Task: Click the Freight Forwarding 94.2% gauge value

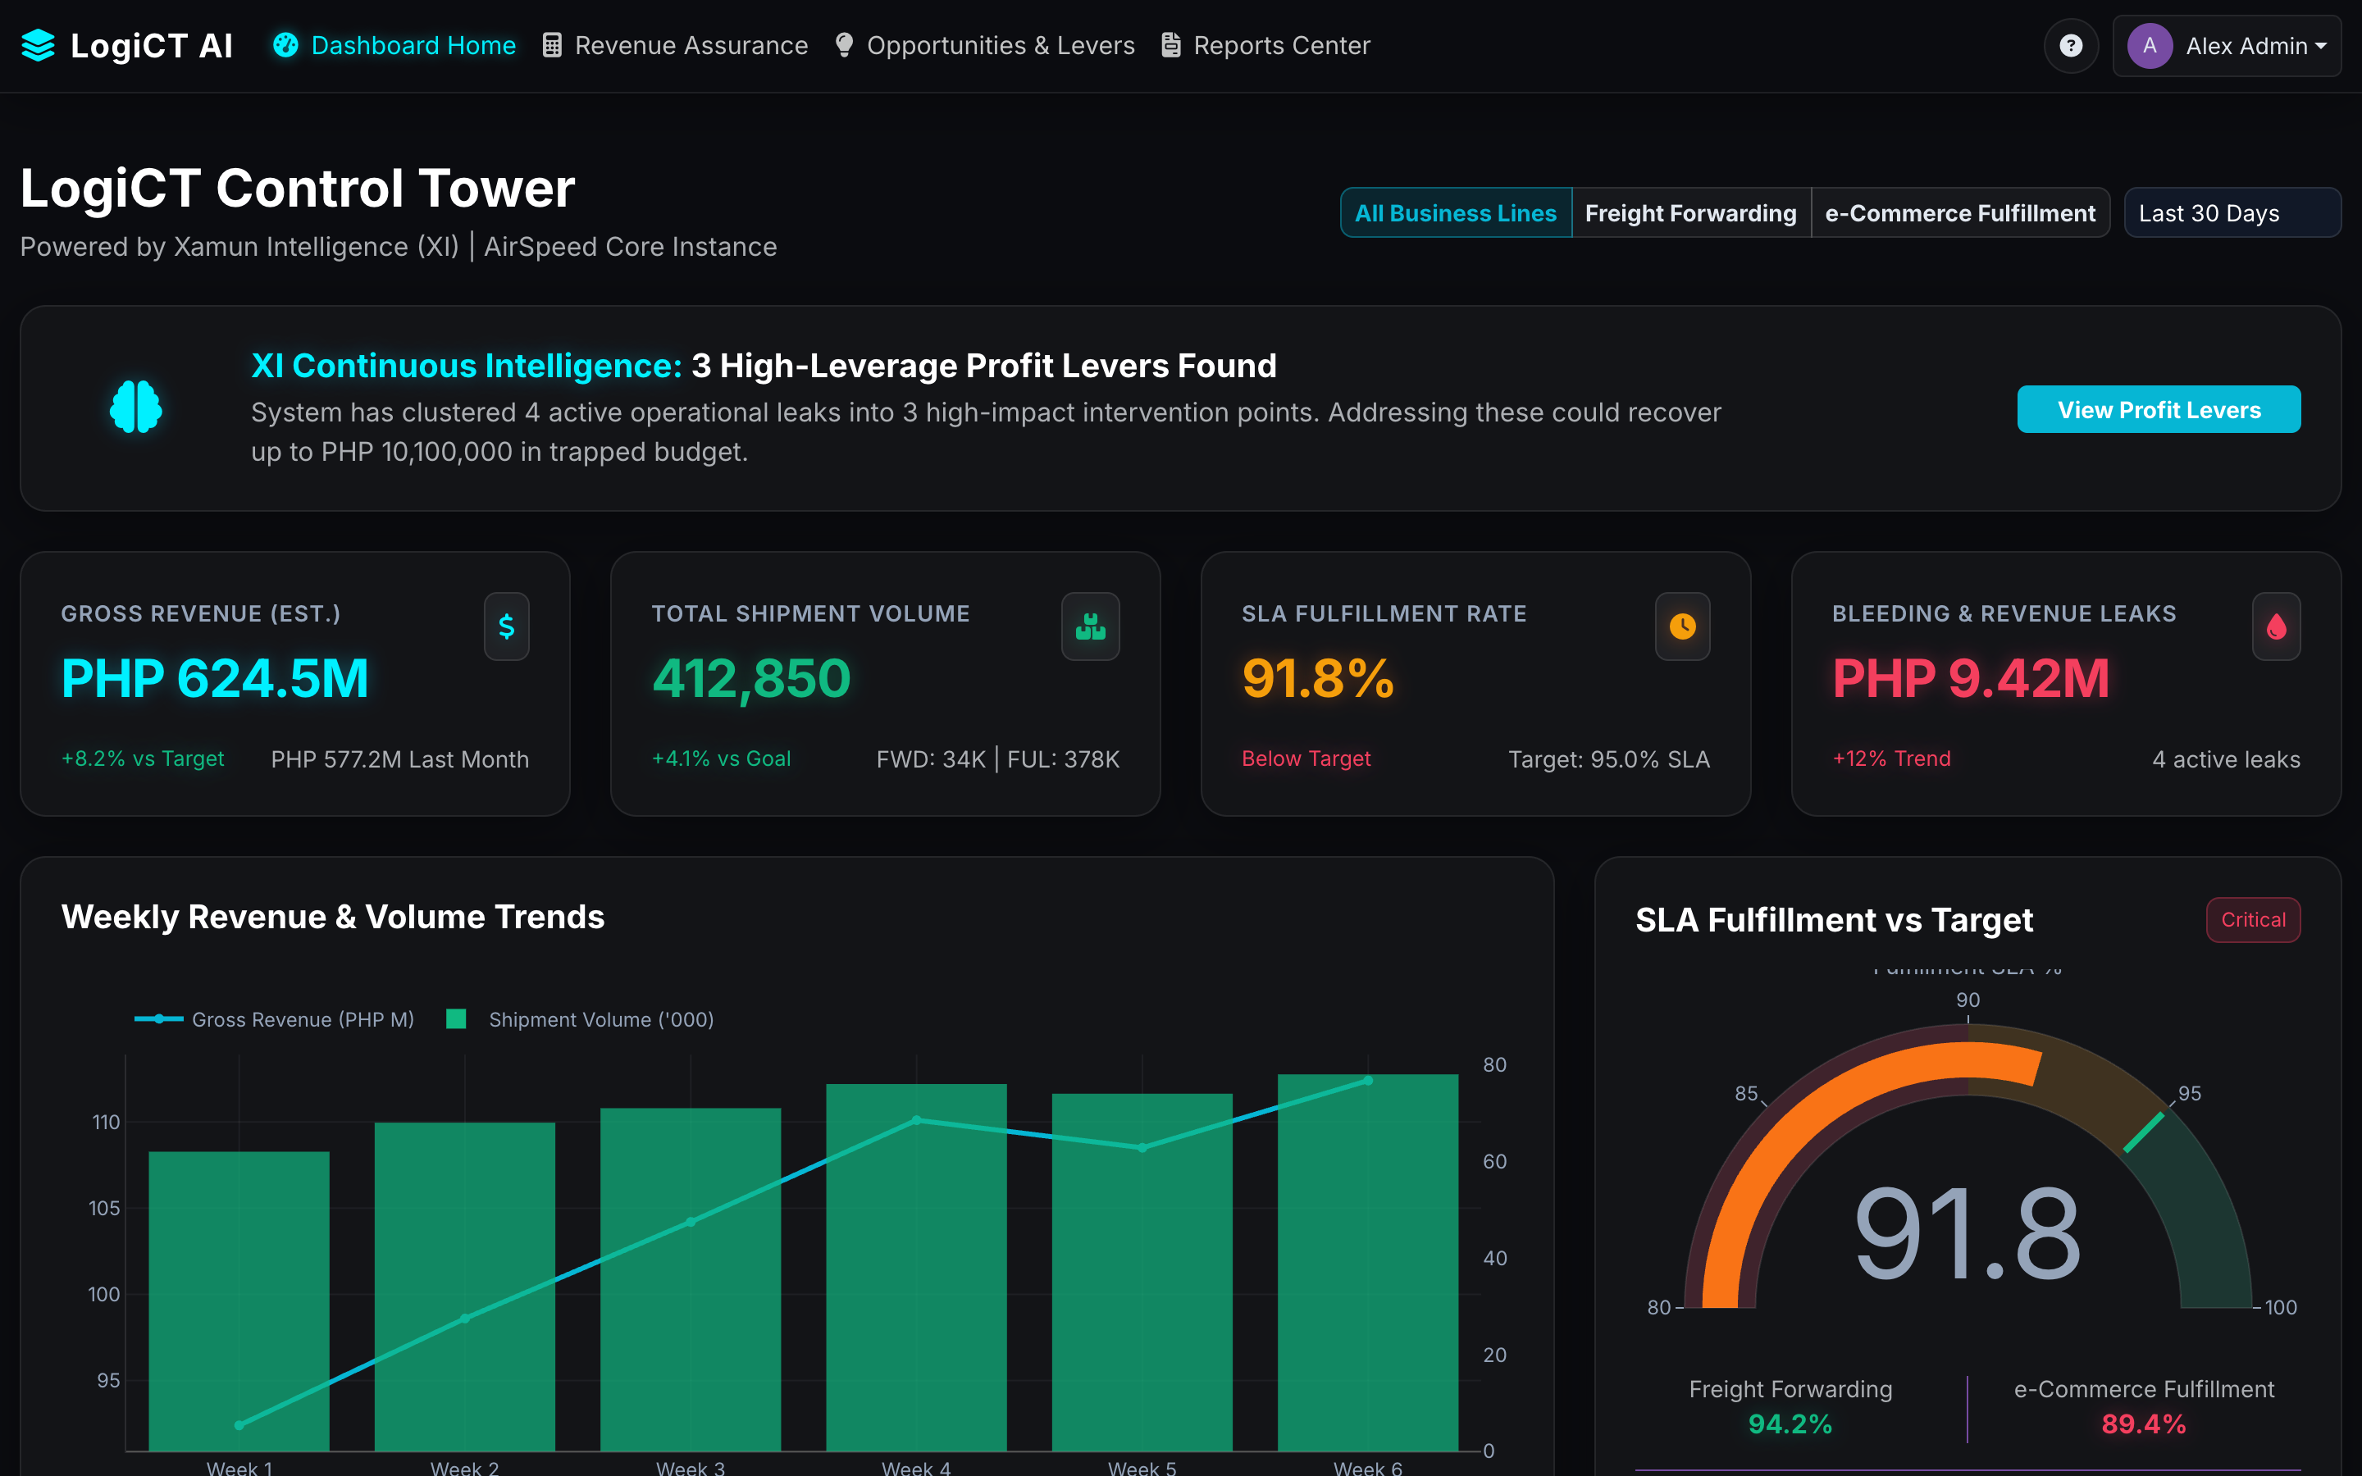Action: (1790, 1424)
